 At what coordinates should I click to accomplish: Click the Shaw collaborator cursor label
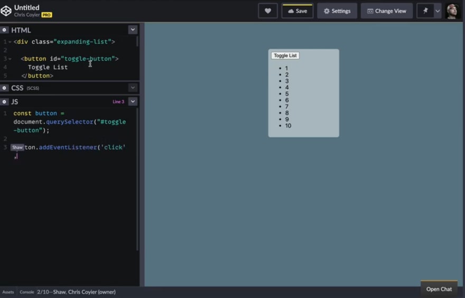[x=17, y=147]
